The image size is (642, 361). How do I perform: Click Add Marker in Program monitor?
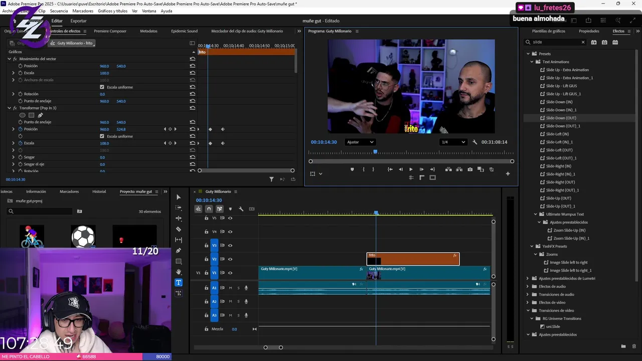point(352,169)
